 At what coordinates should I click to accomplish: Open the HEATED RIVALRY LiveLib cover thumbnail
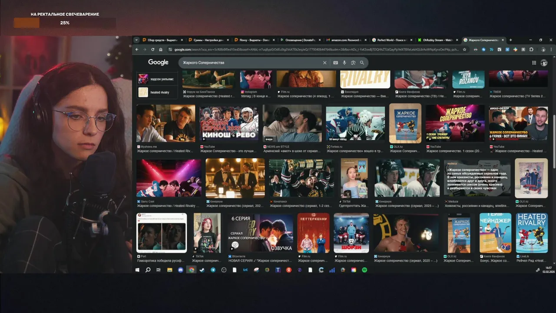[532, 233]
